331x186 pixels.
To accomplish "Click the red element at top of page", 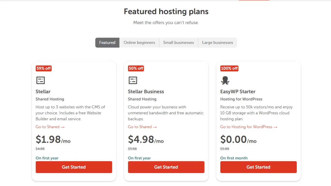I will pos(254,1).
